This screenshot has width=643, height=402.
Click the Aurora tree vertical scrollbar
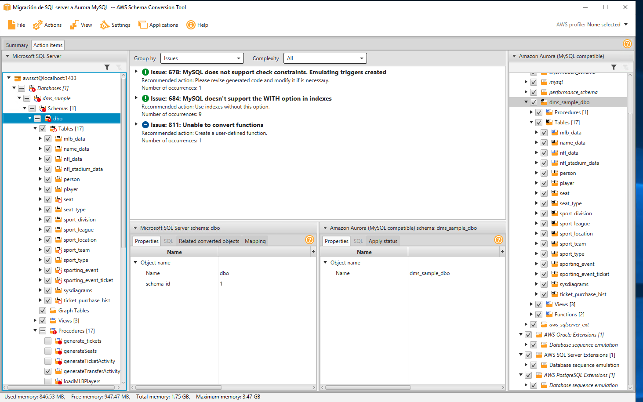(x=630, y=248)
